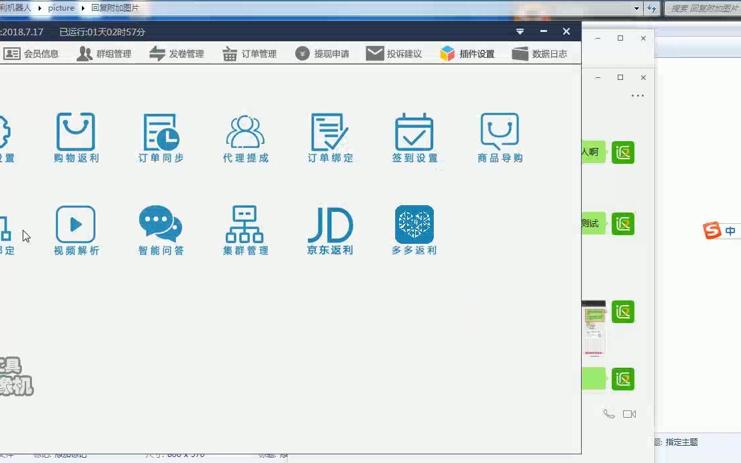
Task: Click the 已运行:01天02时57分 runtime text
Action: pos(102,32)
